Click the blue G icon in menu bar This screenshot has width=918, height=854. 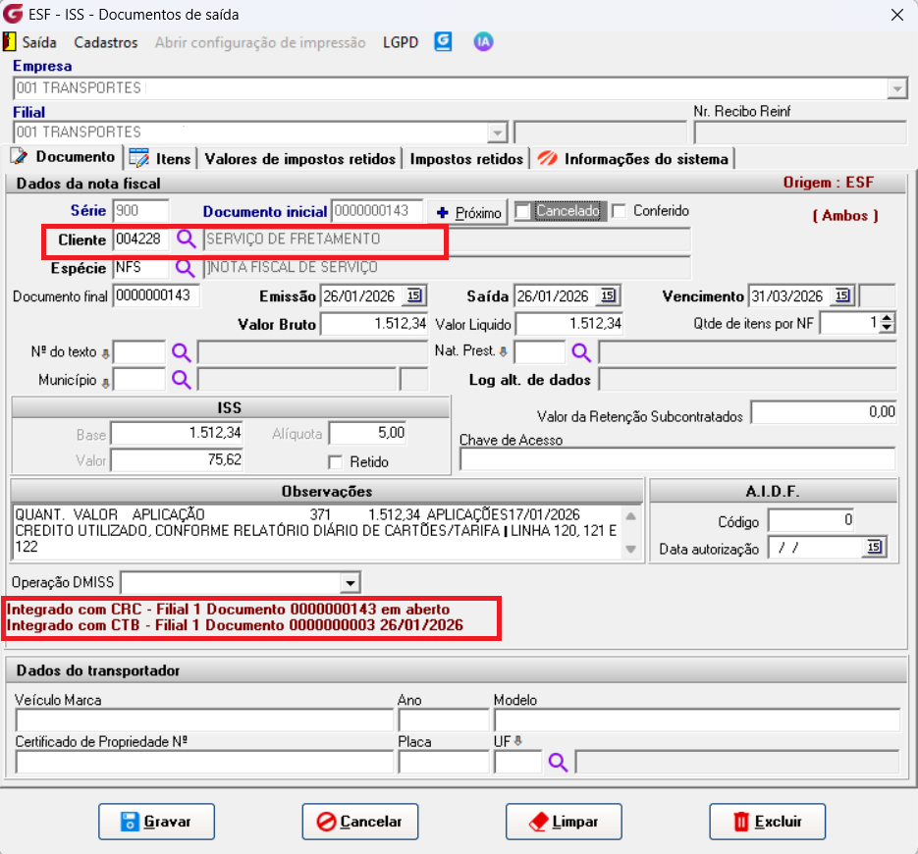(x=443, y=42)
